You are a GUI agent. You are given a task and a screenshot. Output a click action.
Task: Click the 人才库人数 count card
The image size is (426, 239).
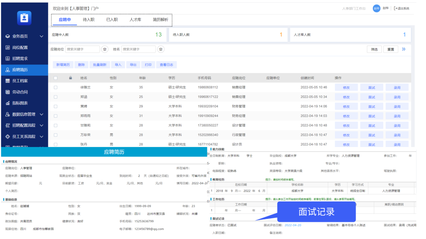pyautogui.click(x=350, y=35)
